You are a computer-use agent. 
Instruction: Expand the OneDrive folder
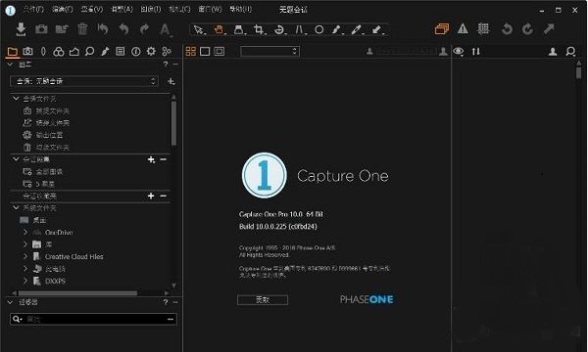click(25, 233)
